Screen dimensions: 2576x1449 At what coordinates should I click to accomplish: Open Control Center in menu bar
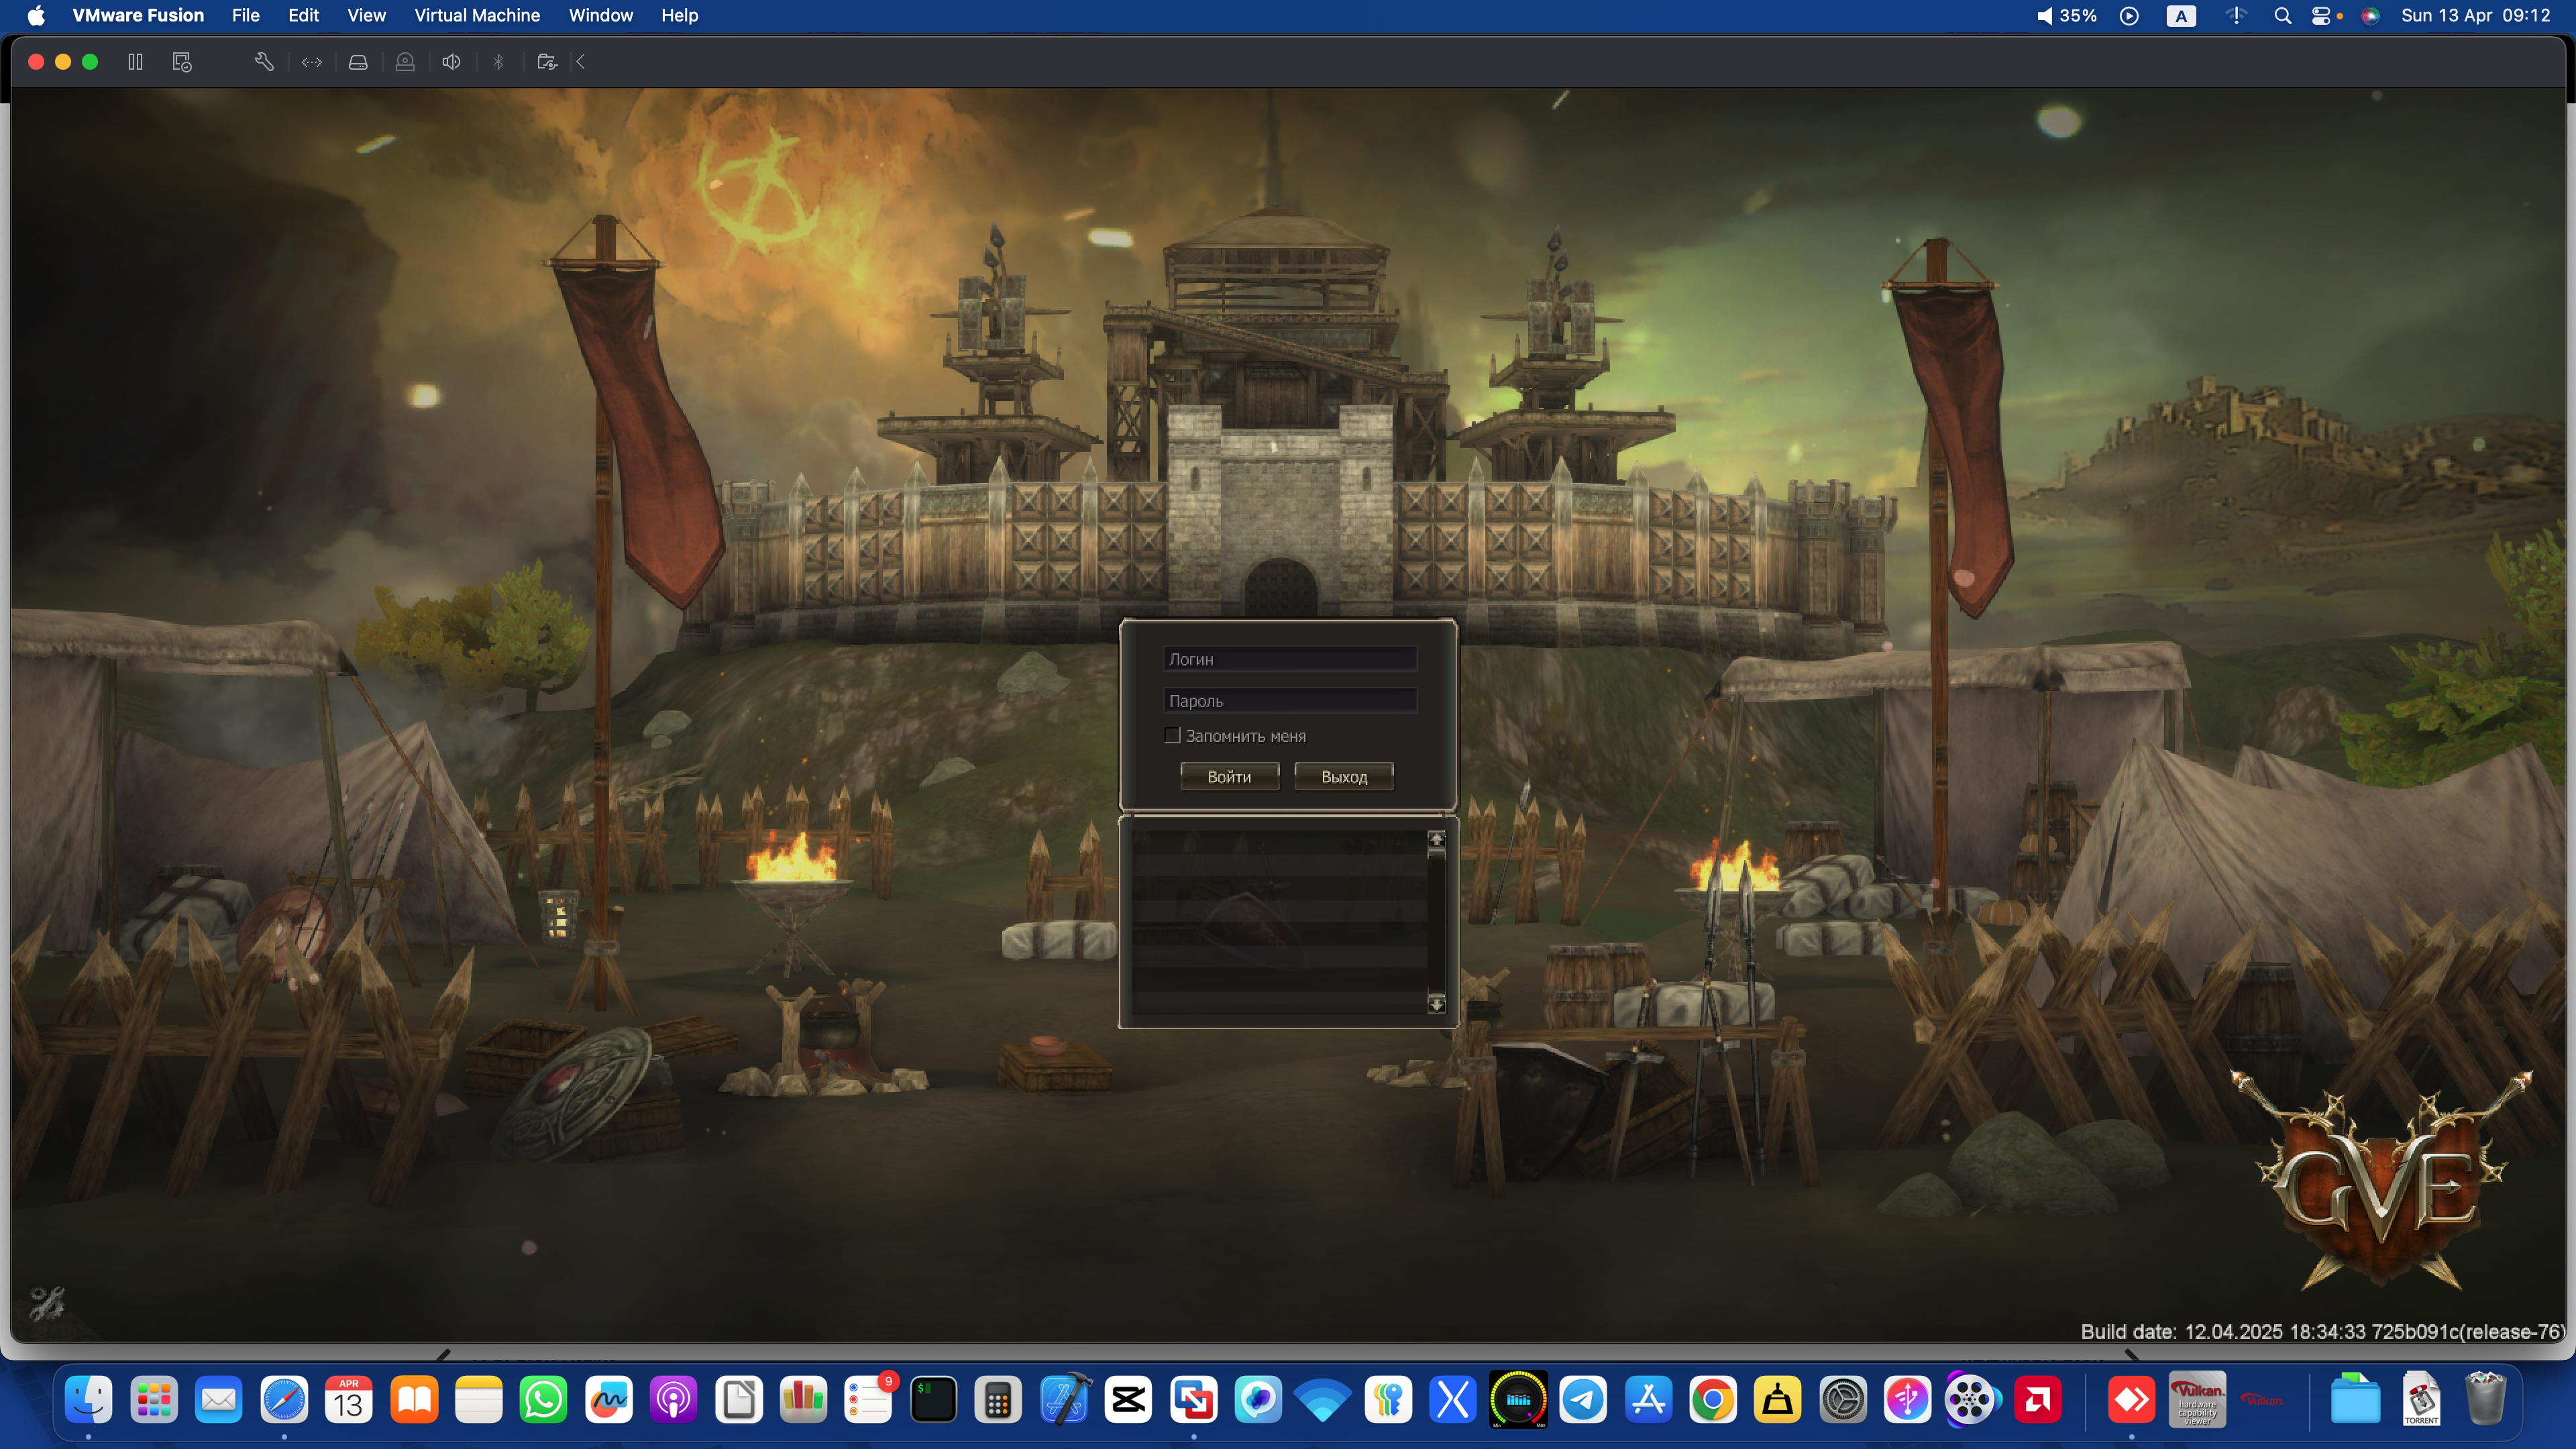[x=2322, y=15]
